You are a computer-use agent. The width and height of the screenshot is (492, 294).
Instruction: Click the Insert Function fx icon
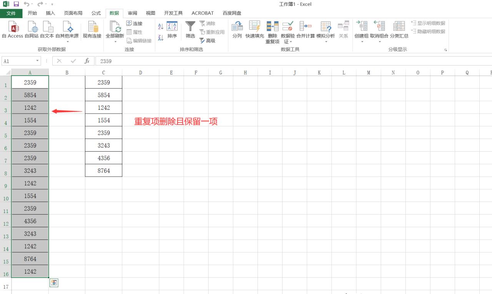coord(87,61)
